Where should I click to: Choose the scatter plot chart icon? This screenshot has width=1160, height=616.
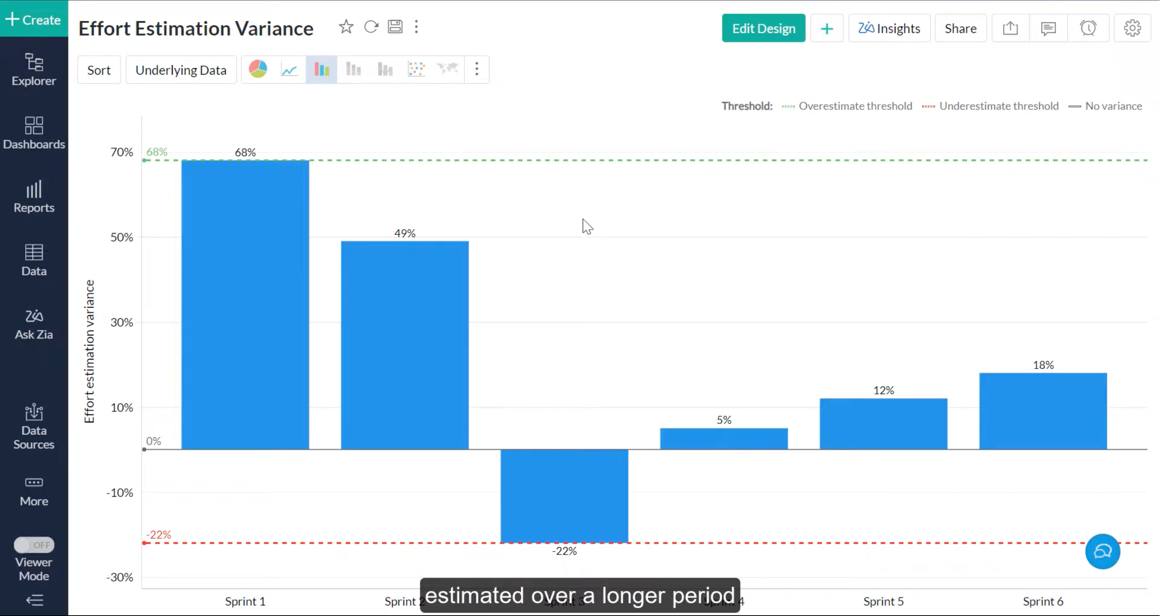pyautogui.click(x=416, y=69)
